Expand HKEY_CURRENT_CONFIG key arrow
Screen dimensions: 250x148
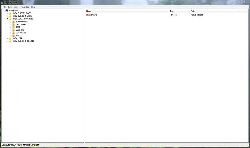tap(7, 41)
